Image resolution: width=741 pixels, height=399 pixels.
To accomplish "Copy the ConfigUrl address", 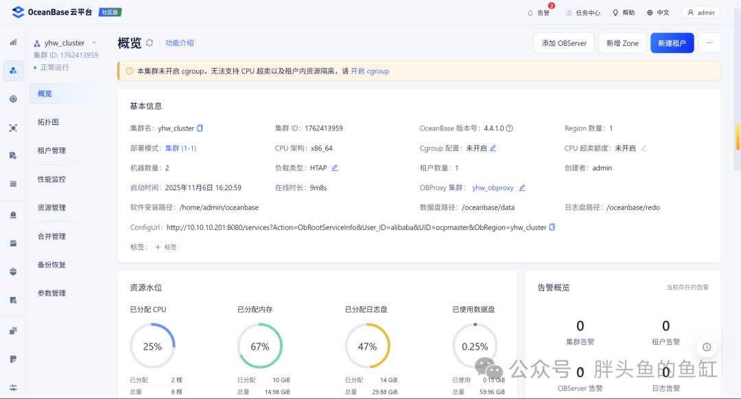I will [x=552, y=227].
